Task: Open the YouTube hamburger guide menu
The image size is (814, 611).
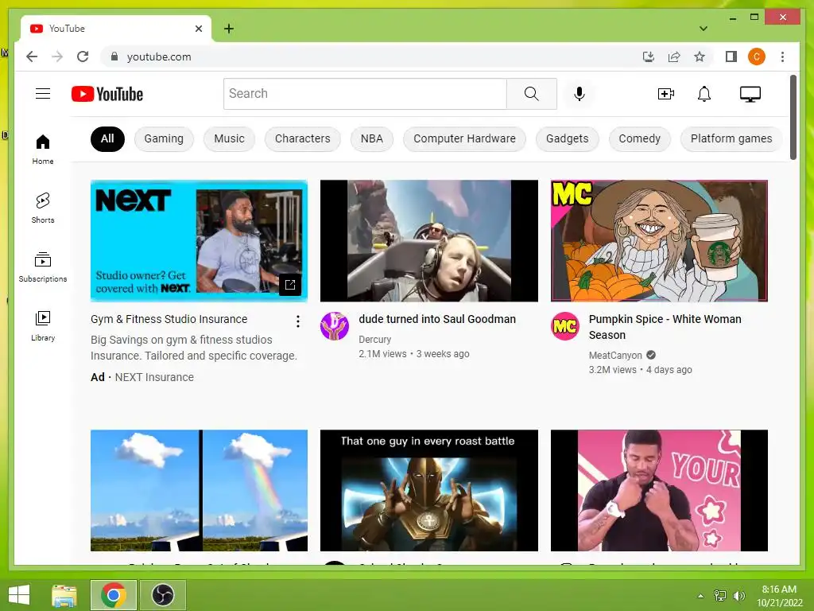Action: [43, 94]
